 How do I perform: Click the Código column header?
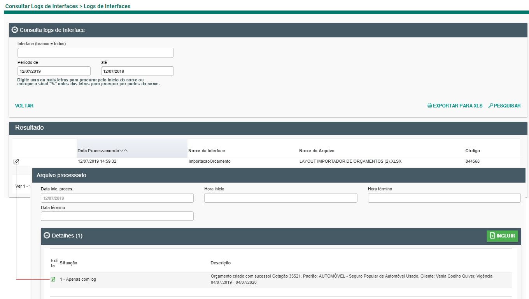[473, 151]
